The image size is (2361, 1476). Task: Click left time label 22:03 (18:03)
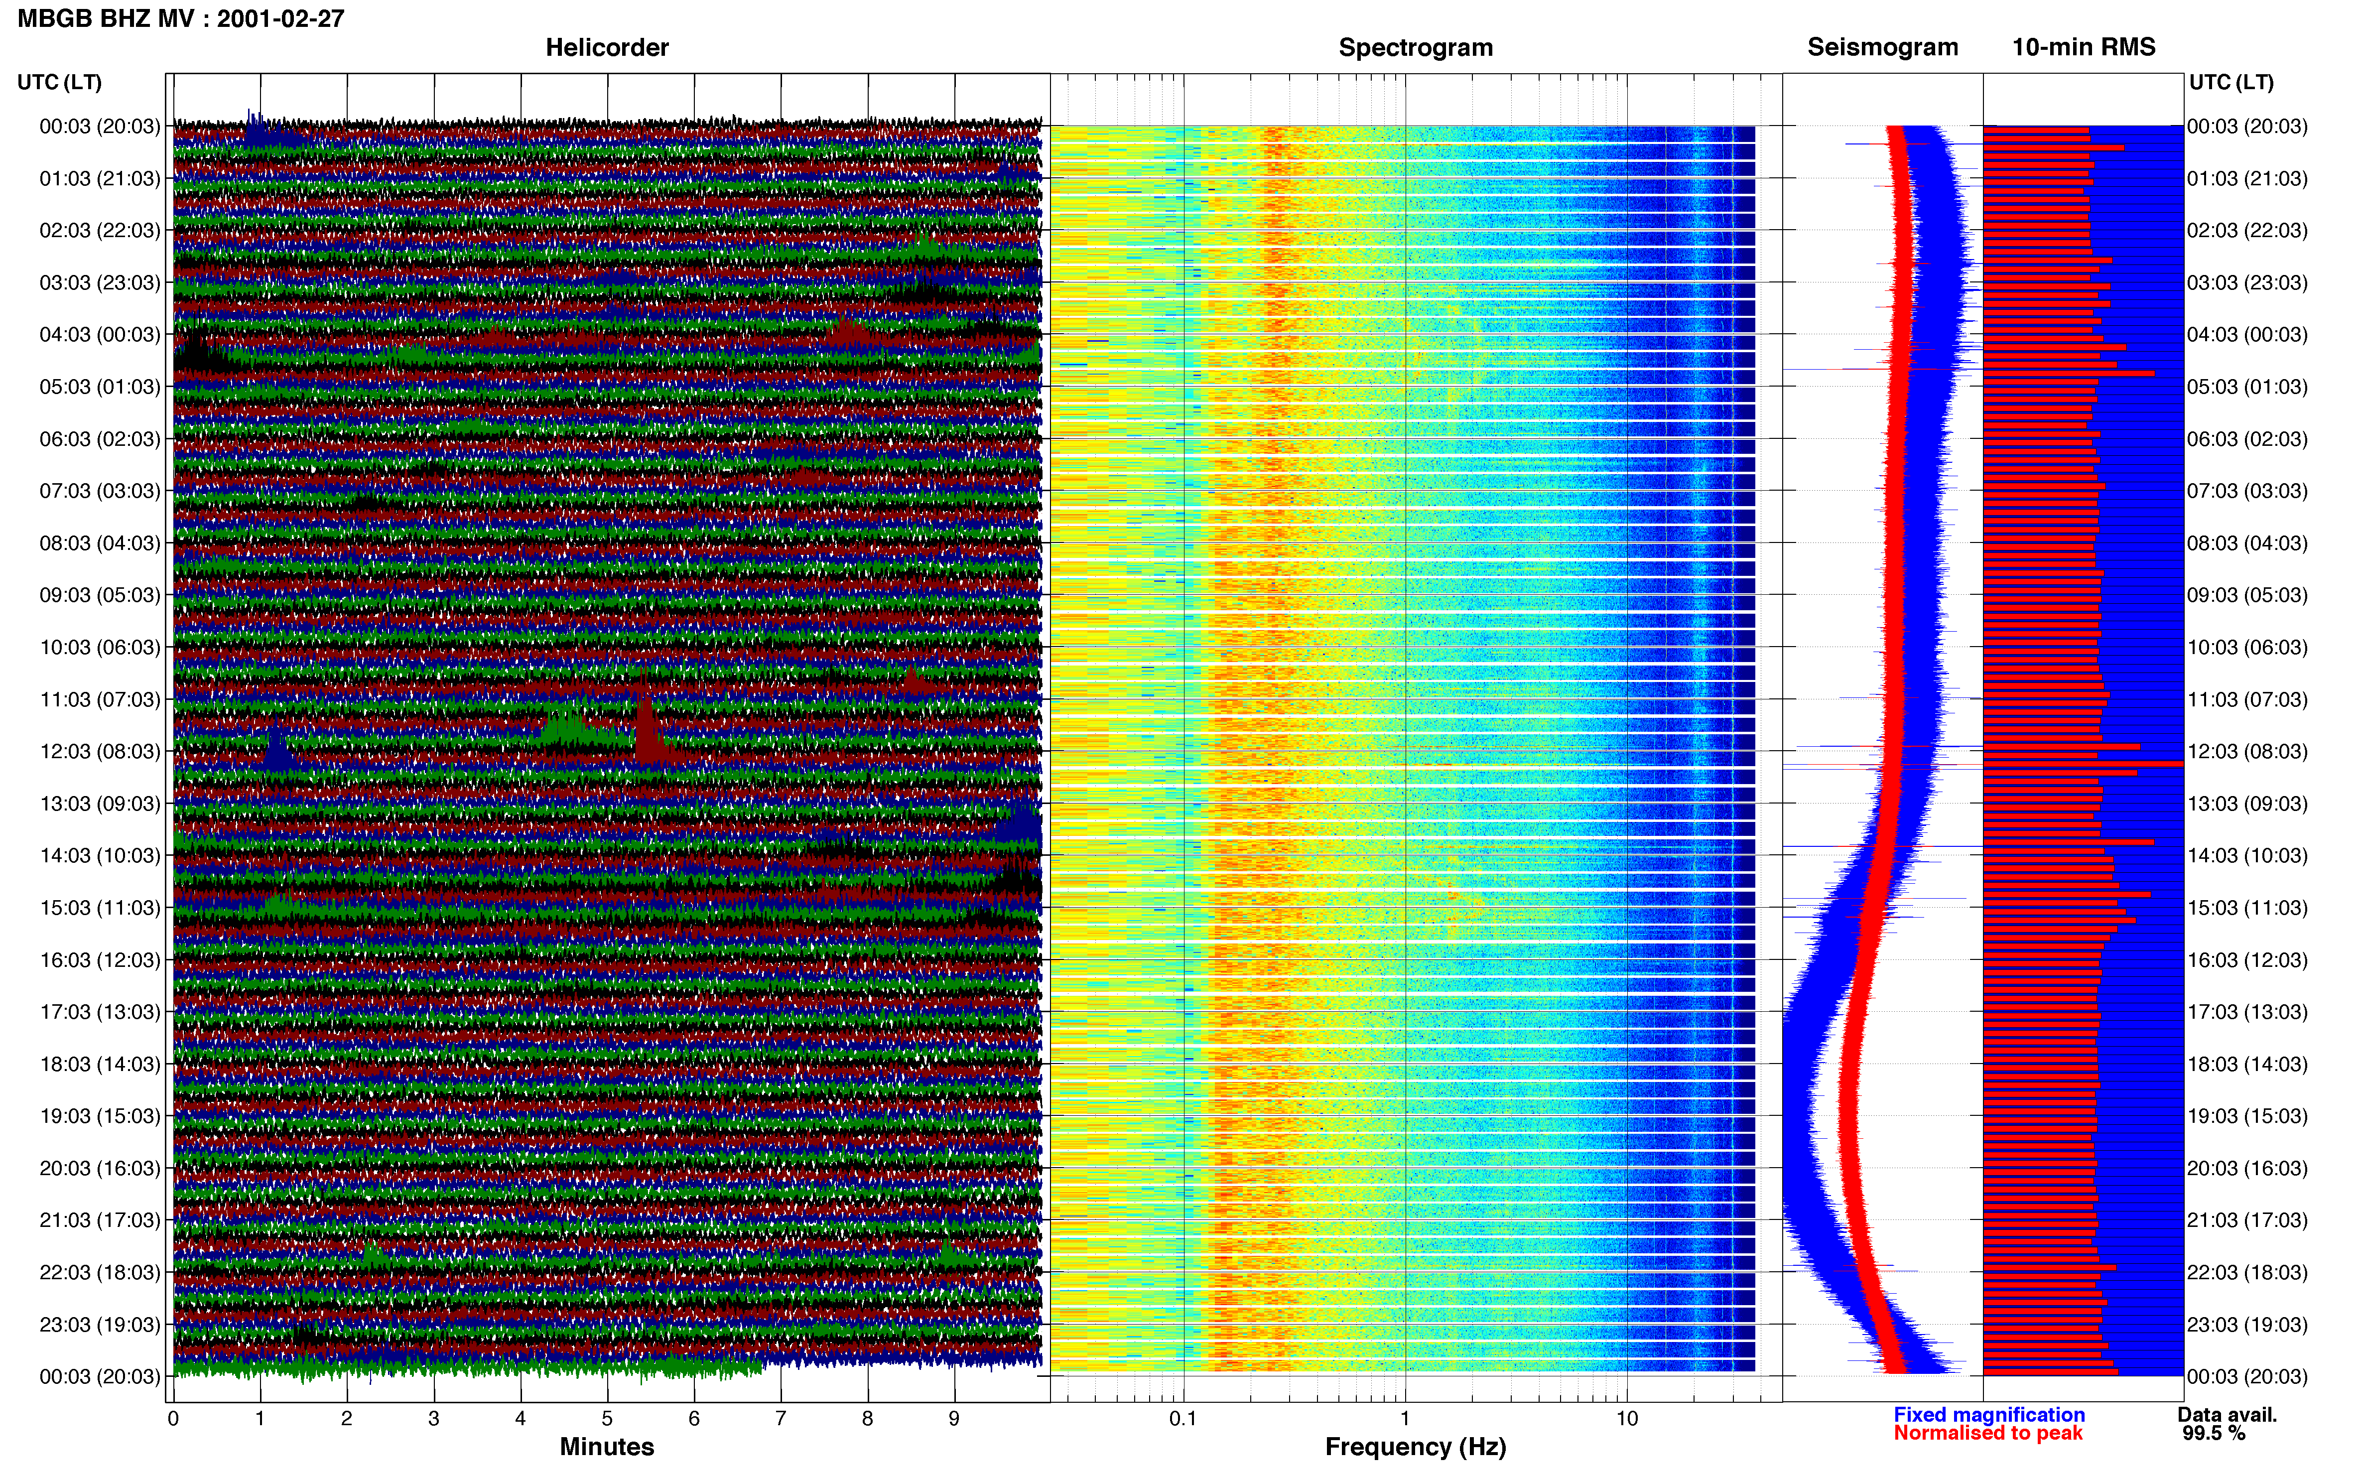(100, 1273)
